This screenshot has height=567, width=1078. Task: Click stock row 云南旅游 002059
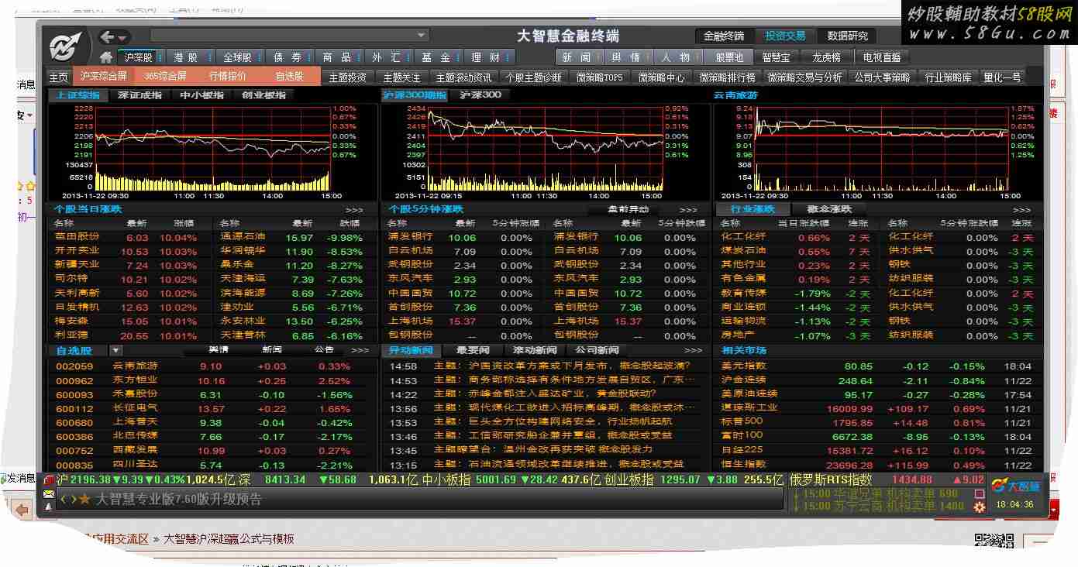[213, 366]
